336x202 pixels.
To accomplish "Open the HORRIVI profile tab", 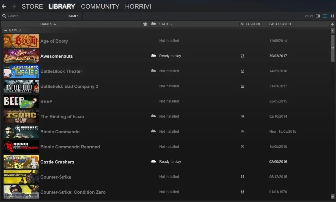I will point(138,7).
